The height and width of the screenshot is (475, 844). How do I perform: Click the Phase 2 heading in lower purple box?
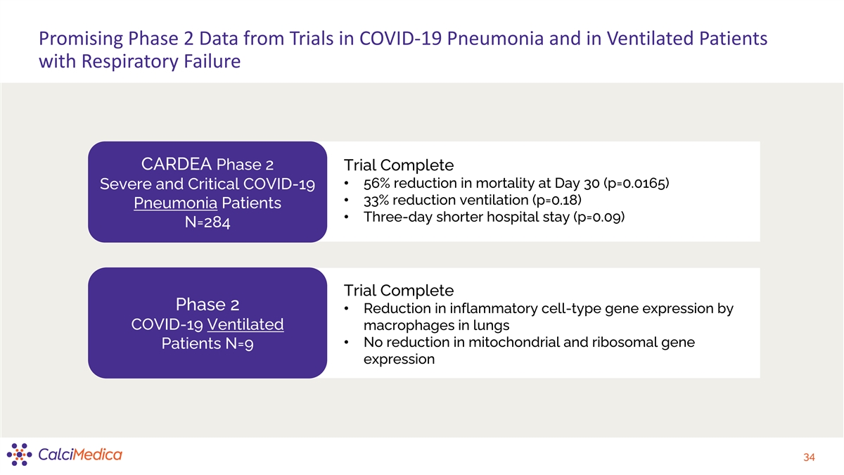point(207,305)
